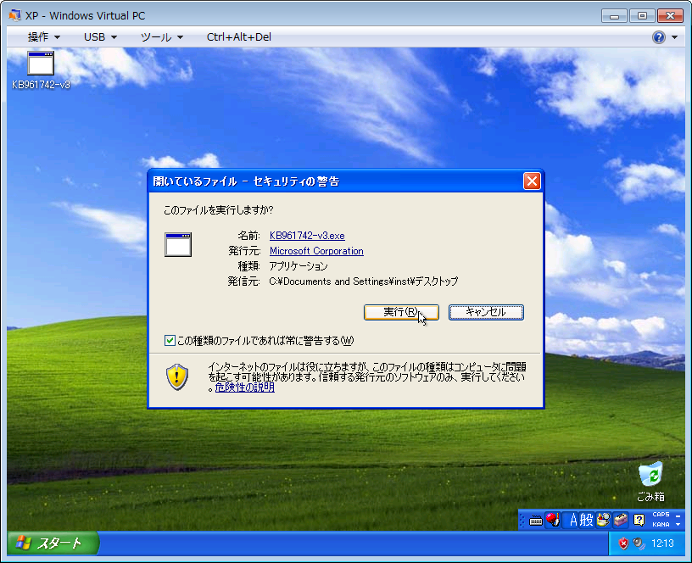692x563 pixels.
Task: Click IME conversion mode 般
Action: [586, 520]
